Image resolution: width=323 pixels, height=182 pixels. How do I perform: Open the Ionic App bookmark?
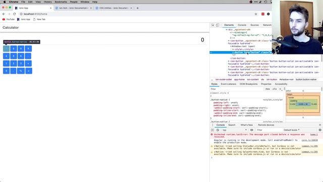pos(24,19)
